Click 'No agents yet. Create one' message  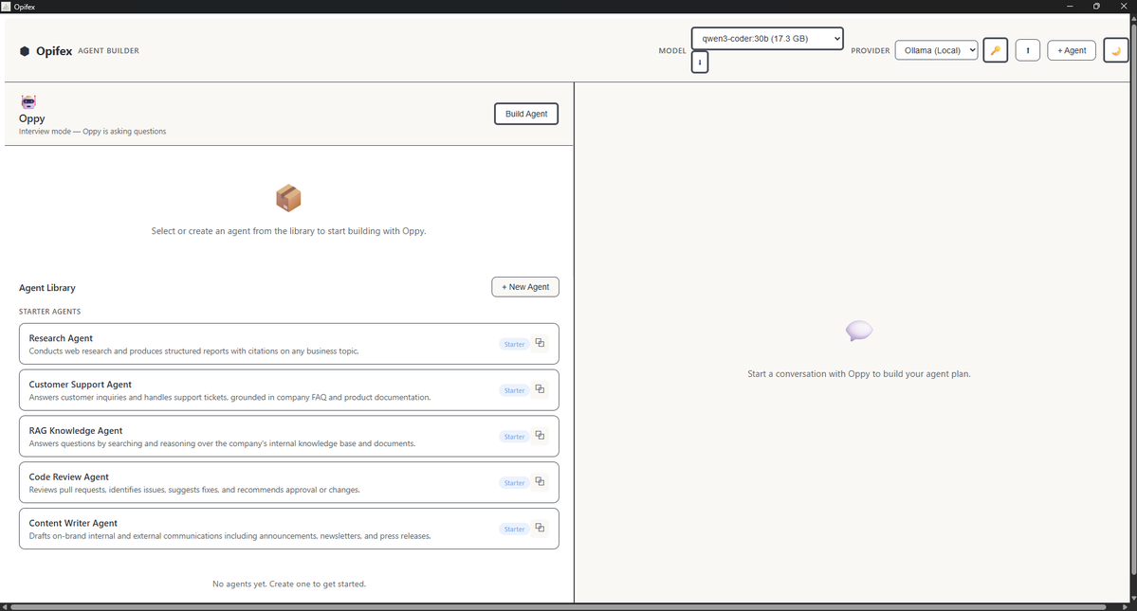click(289, 584)
